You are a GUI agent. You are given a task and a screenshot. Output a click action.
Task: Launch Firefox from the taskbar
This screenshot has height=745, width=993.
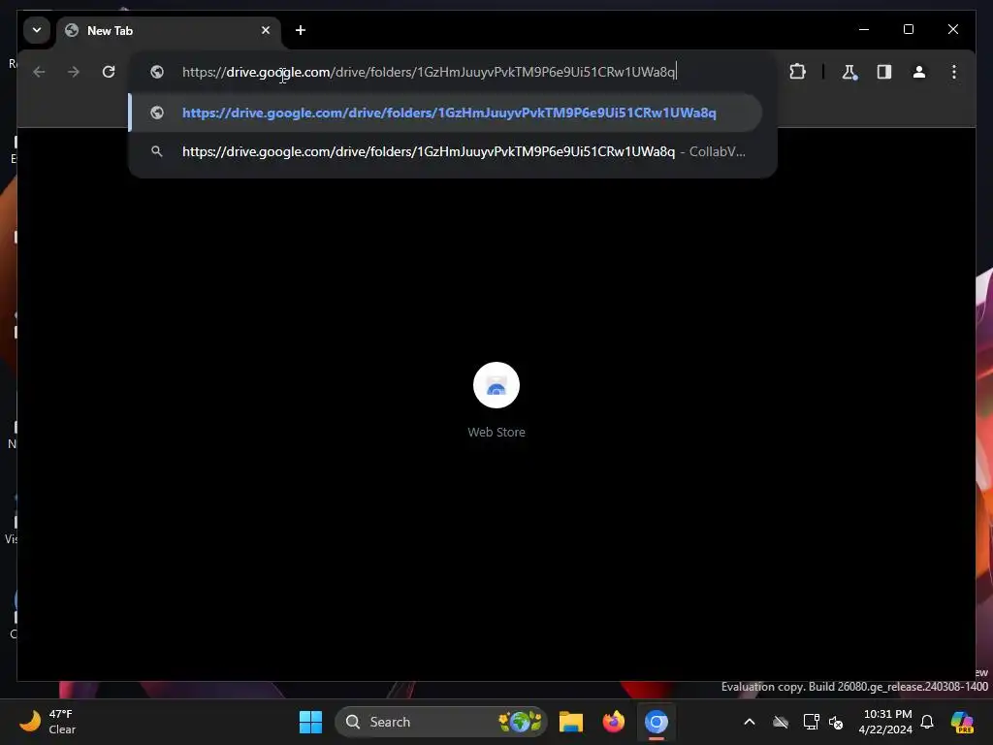point(613,722)
